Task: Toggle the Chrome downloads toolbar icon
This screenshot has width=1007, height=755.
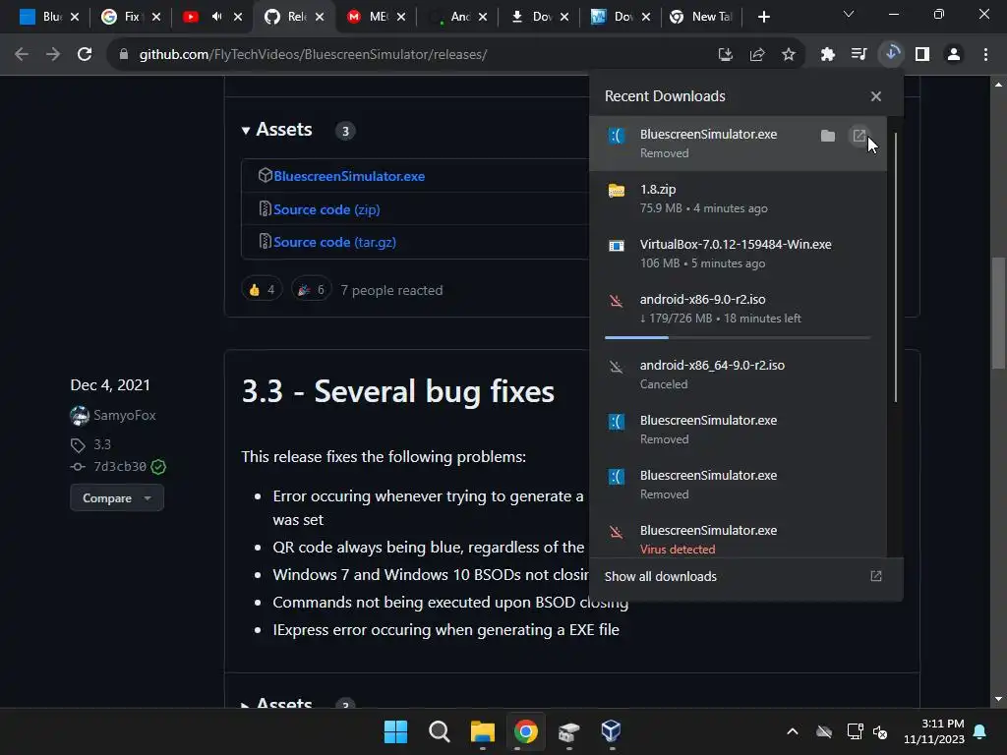Action: [x=891, y=55]
